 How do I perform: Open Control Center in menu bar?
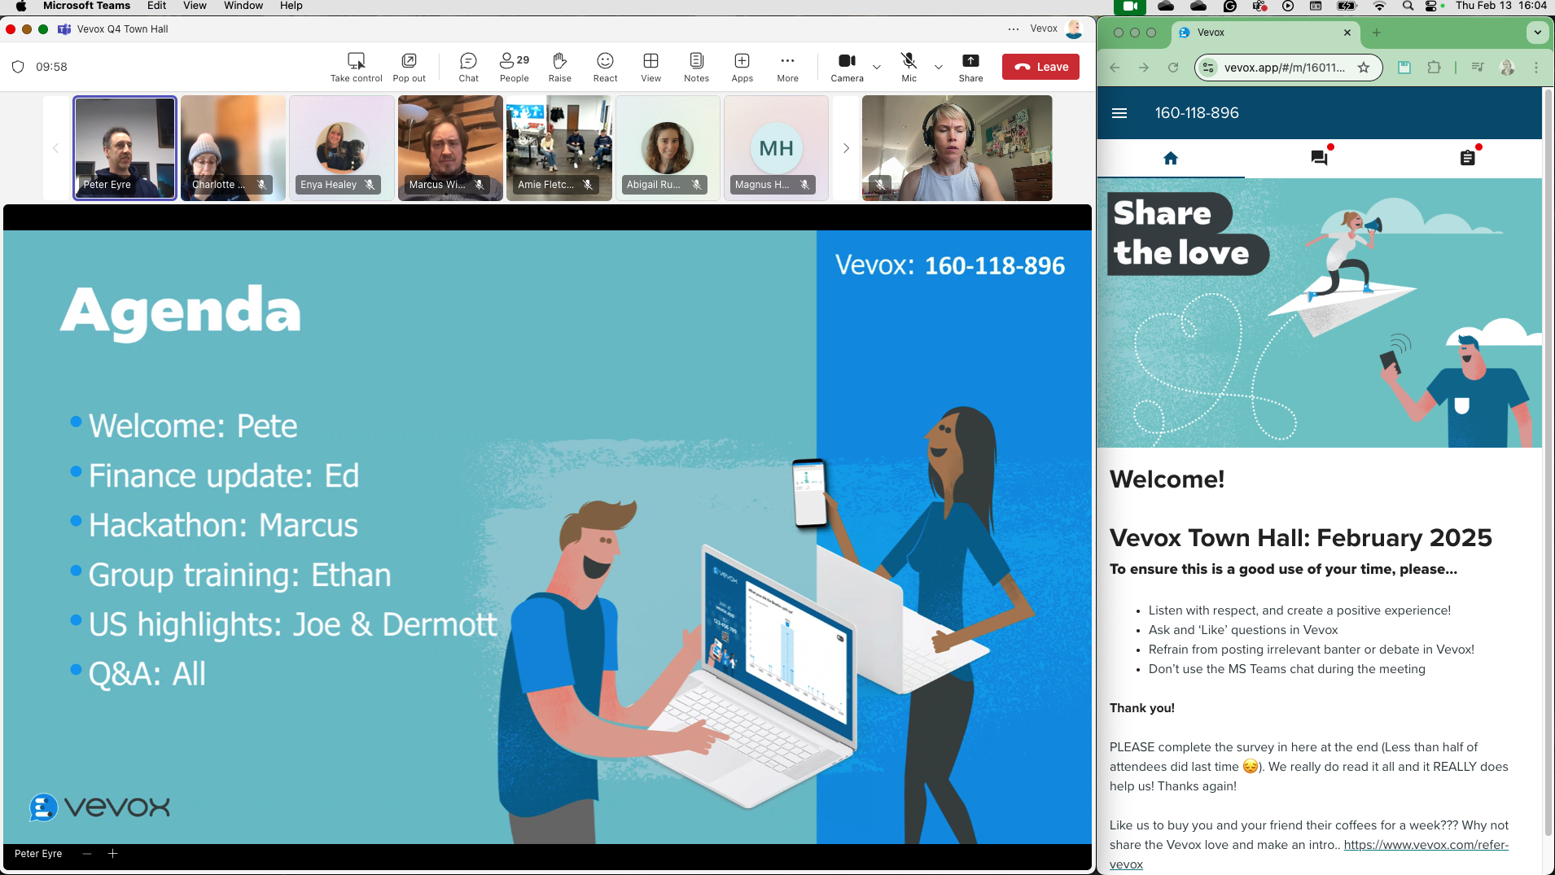(1431, 6)
